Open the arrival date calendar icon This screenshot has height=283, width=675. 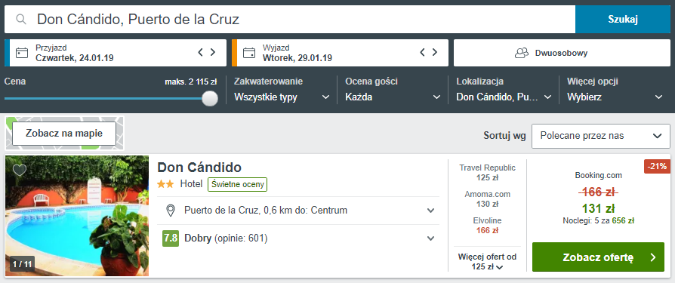pyautogui.click(x=22, y=53)
